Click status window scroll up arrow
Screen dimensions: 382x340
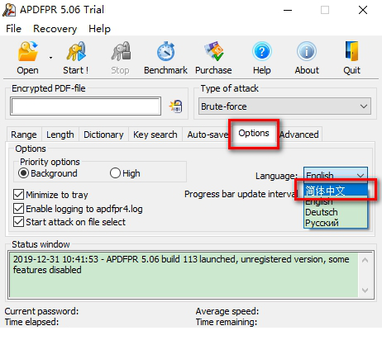pos(365,260)
